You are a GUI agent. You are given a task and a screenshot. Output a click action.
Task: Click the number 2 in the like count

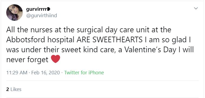click(8, 89)
